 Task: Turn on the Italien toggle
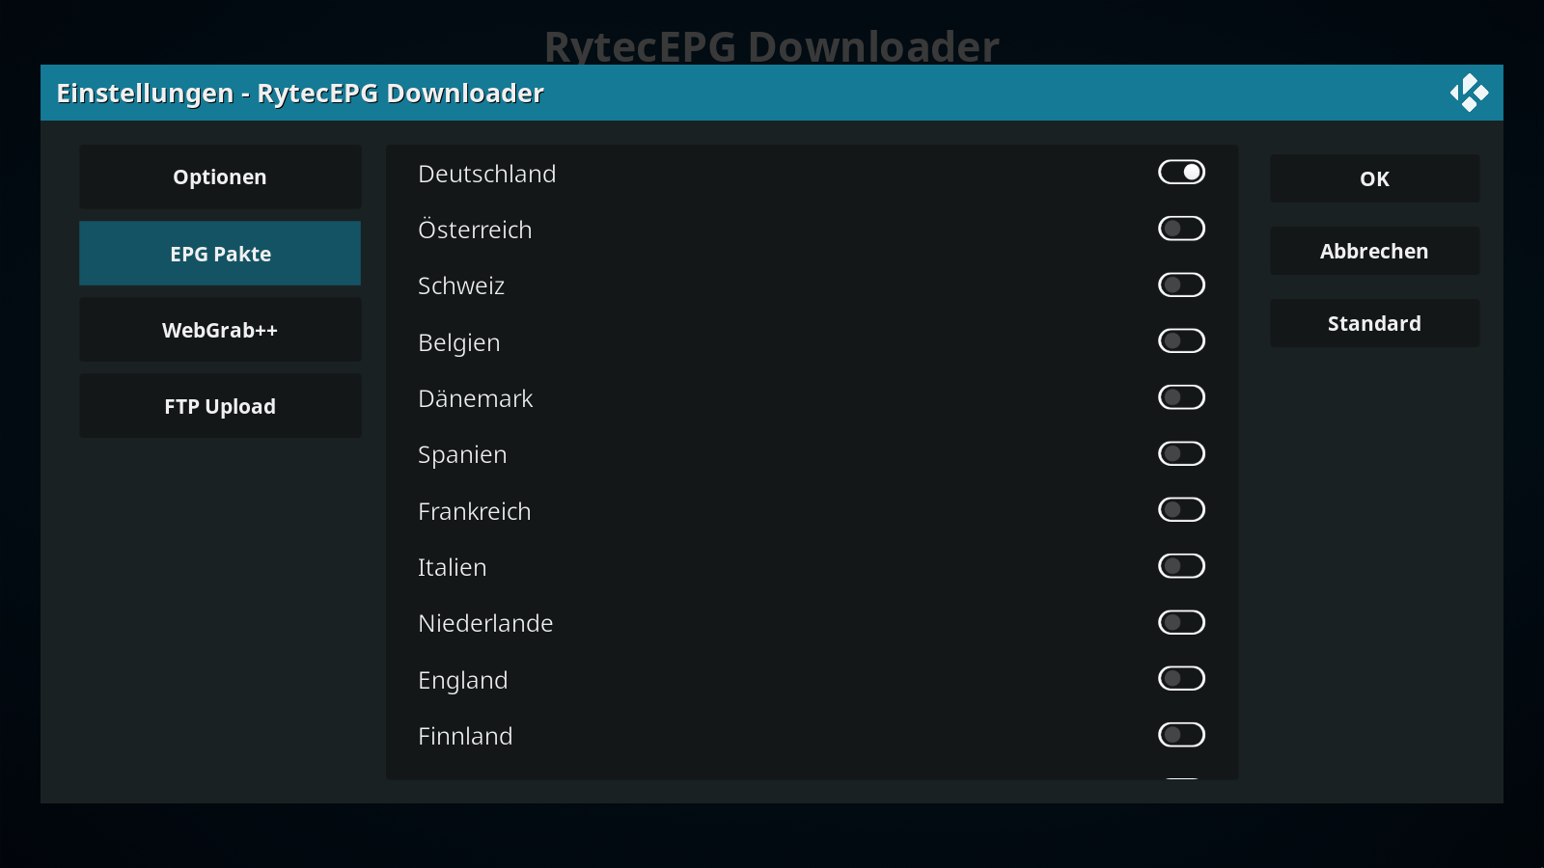pyautogui.click(x=1181, y=566)
